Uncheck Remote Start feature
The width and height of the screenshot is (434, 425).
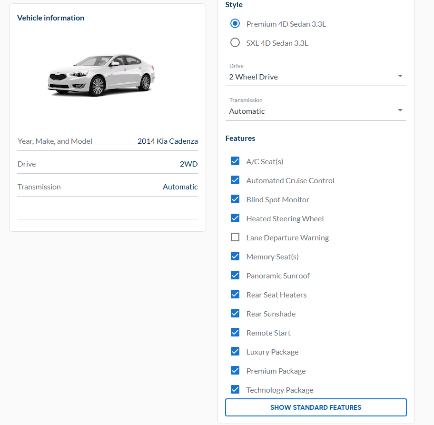pyautogui.click(x=235, y=333)
